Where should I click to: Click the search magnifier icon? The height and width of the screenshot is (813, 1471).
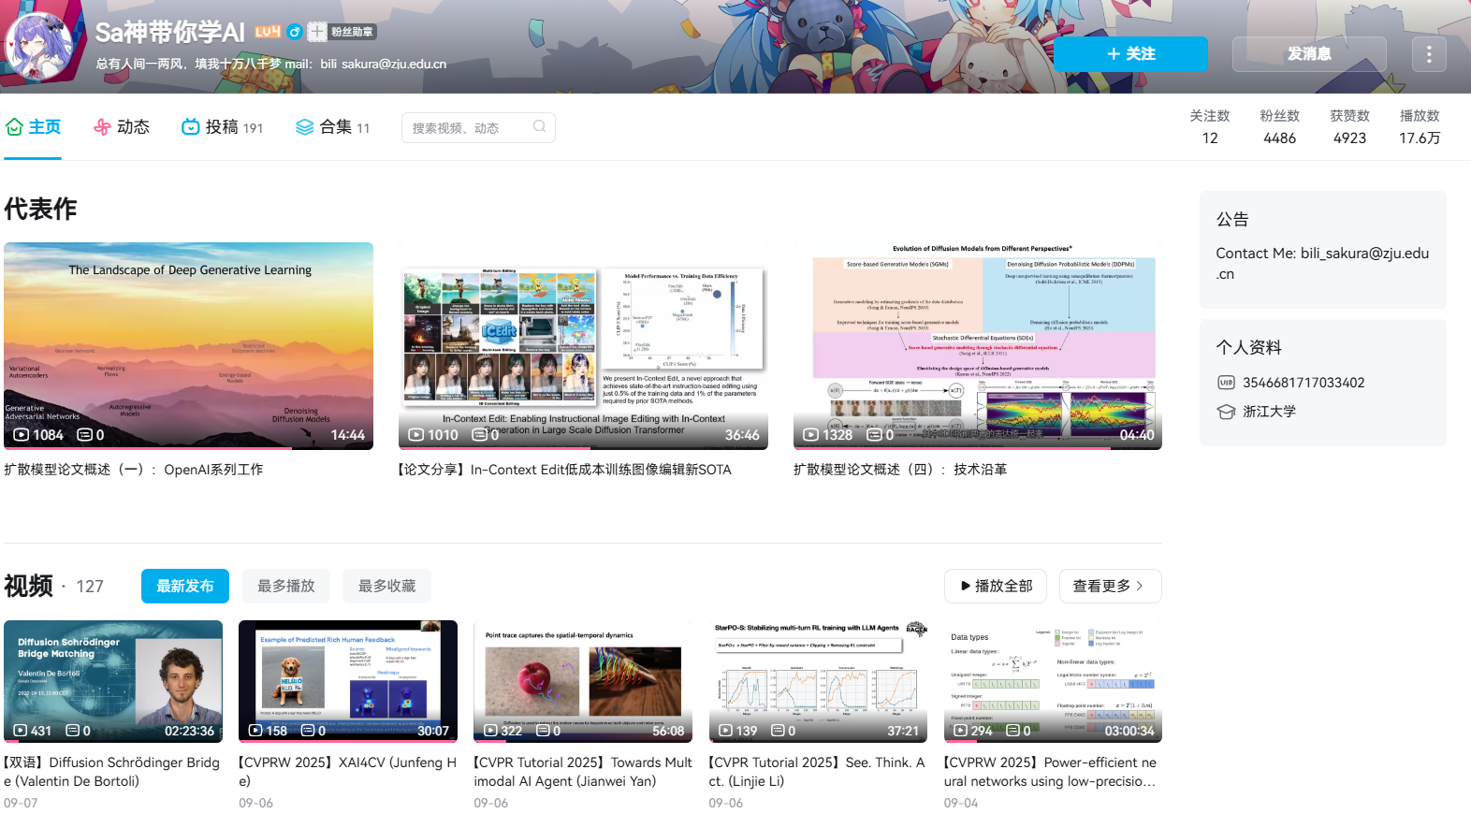click(539, 127)
